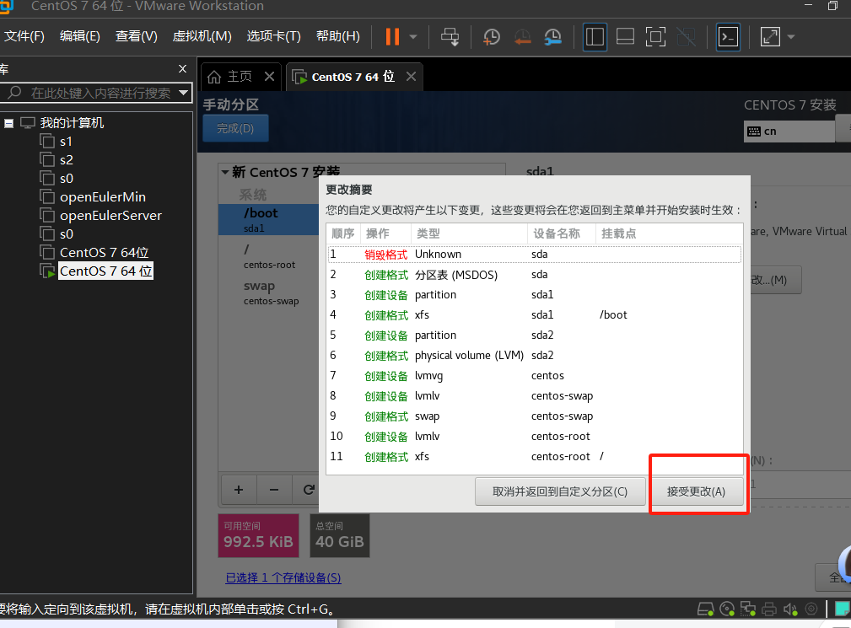Select the s2 virtual machine
Image resolution: width=851 pixels, height=628 pixels.
coord(66,160)
